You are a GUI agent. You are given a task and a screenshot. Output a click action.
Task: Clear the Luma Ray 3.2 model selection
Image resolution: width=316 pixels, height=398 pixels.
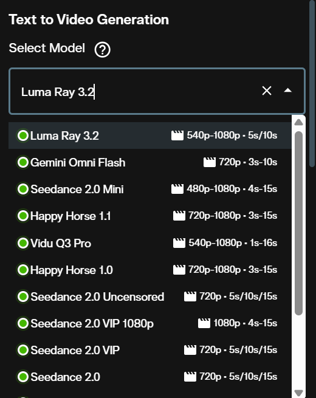[267, 91]
